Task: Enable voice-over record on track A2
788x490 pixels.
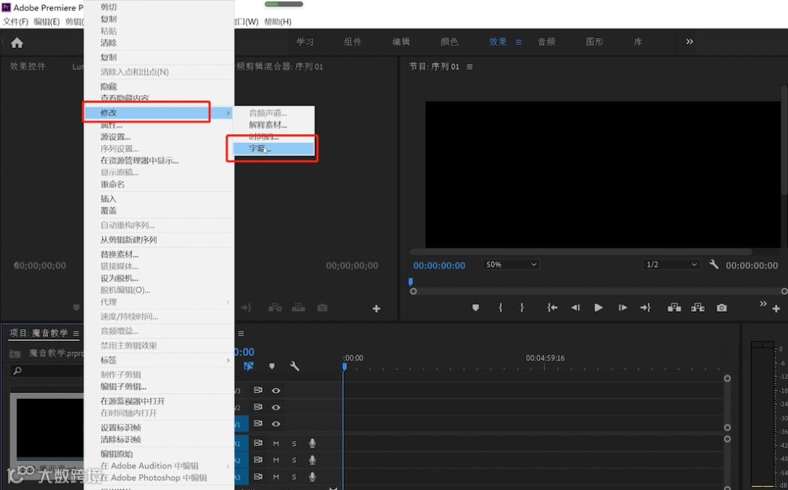Action: click(x=312, y=460)
